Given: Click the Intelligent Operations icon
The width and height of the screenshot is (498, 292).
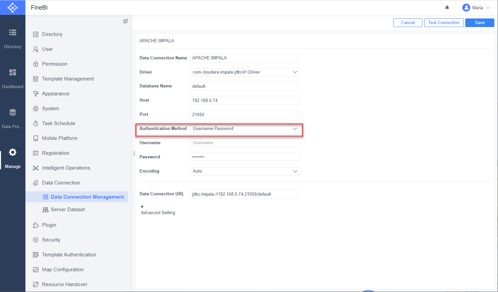Looking at the screenshot, I should point(36,168).
